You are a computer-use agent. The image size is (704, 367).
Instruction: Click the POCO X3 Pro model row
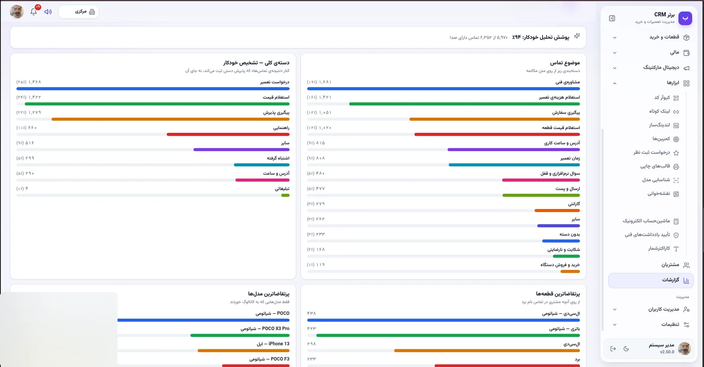pyautogui.click(x=203, y=331)
